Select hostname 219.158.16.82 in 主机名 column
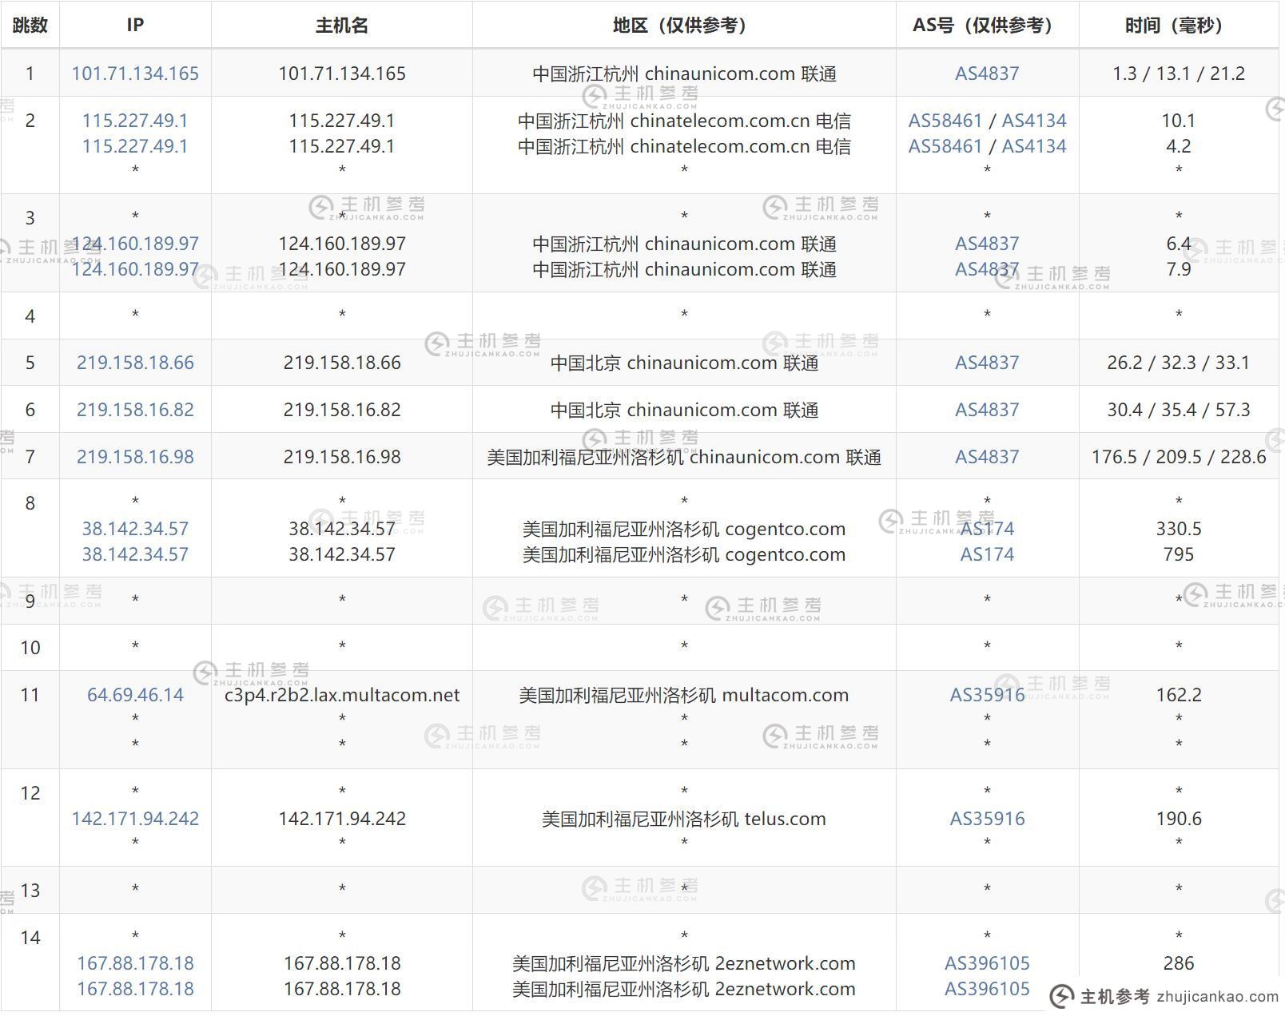 (x=342, y=410)
